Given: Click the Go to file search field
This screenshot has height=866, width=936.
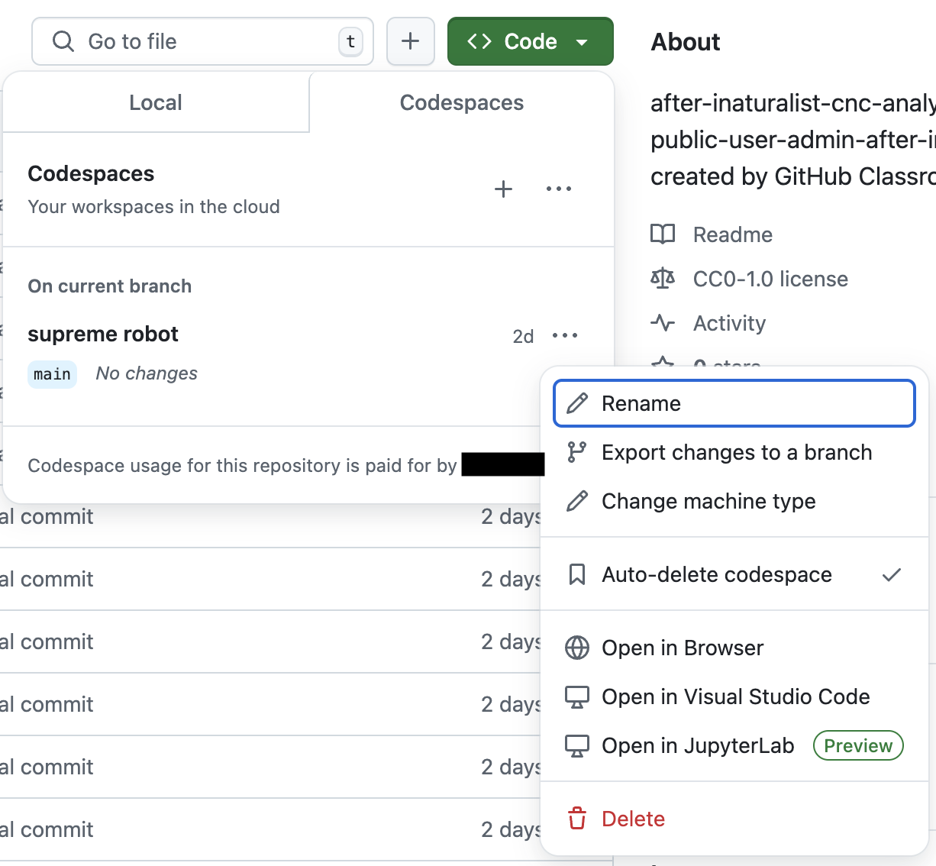Looking at the screenshot, I should (202, 41).
